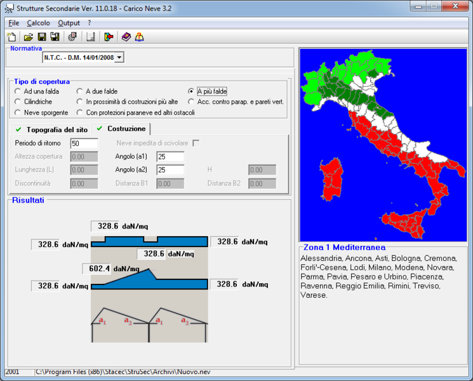Expand the Normativa N.T.C. dropdown

[119, 57]
